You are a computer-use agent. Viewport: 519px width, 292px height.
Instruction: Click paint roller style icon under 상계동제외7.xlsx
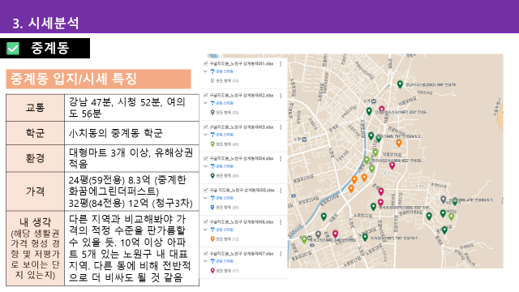[212, 261]
